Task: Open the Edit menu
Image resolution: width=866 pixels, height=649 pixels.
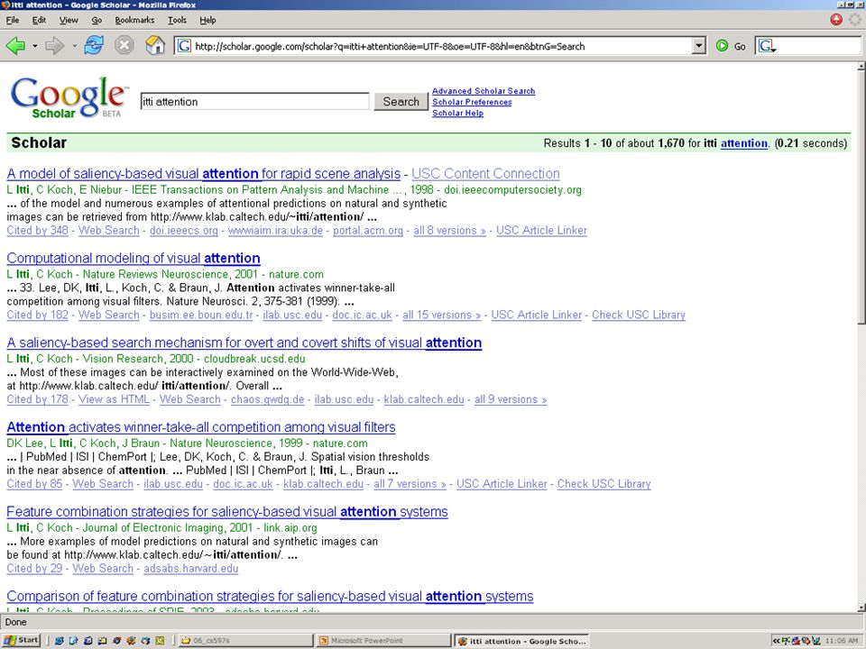Action: tap(39, 20)
